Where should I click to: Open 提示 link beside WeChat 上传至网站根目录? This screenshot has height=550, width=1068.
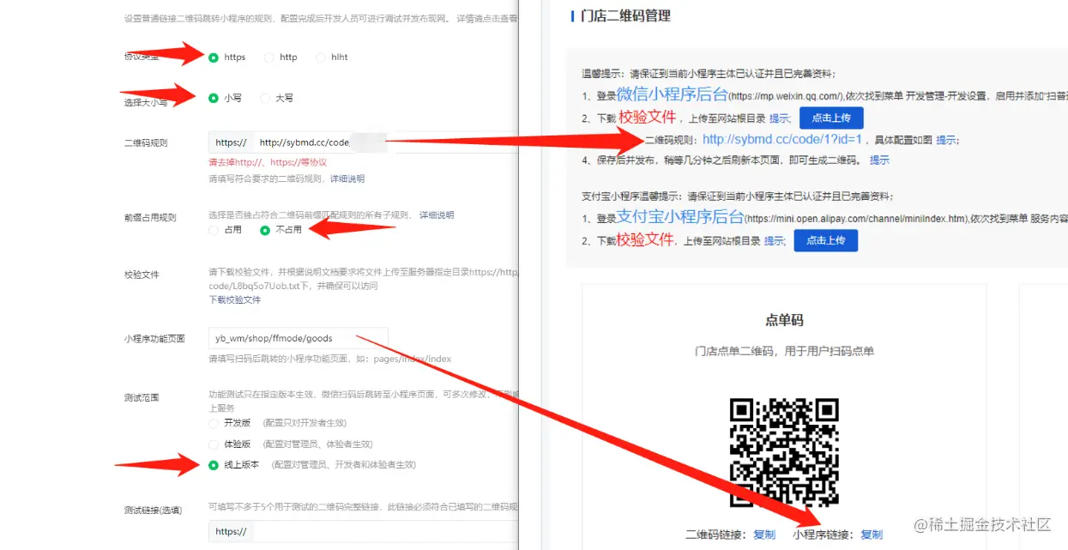[779, 118]
